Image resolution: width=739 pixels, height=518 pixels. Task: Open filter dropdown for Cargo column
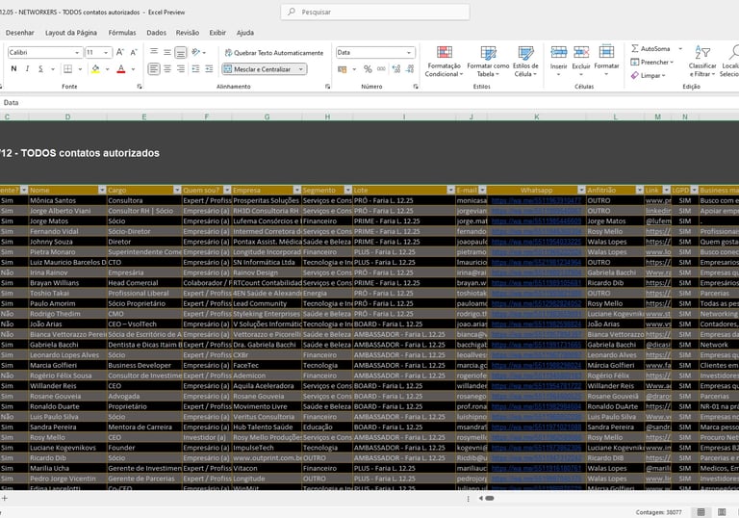click(x=177, y=190)
